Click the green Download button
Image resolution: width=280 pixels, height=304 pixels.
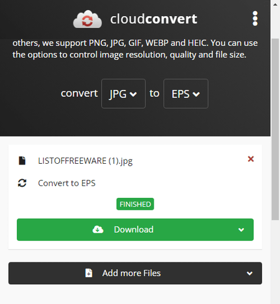(135, 230)
